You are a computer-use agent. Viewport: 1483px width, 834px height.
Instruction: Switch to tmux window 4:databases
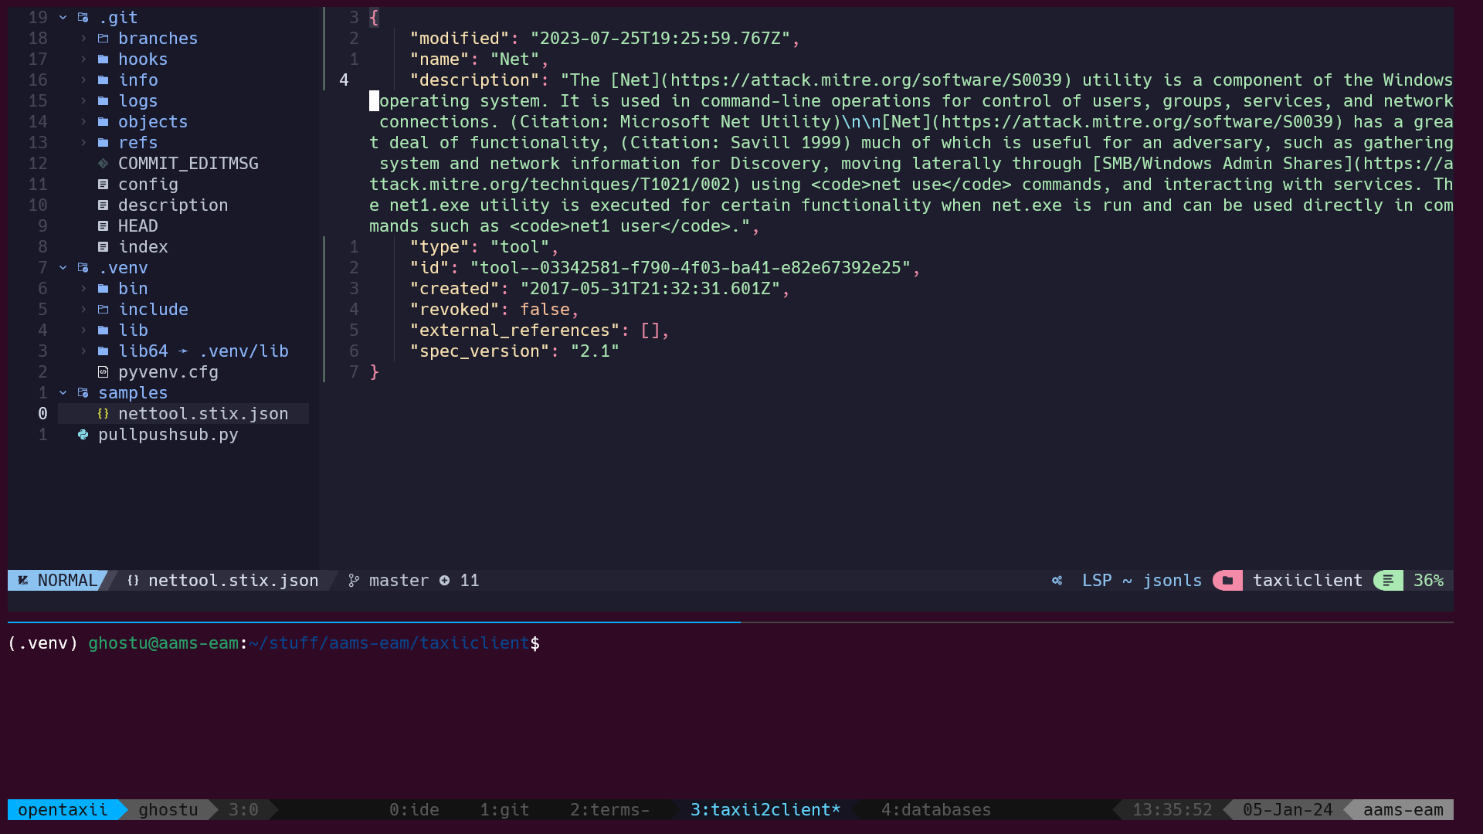(x=936, y=809)
